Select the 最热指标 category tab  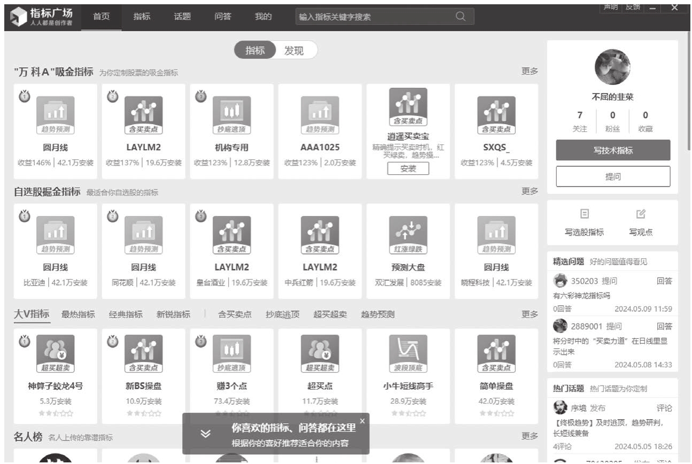pos(78,315)
